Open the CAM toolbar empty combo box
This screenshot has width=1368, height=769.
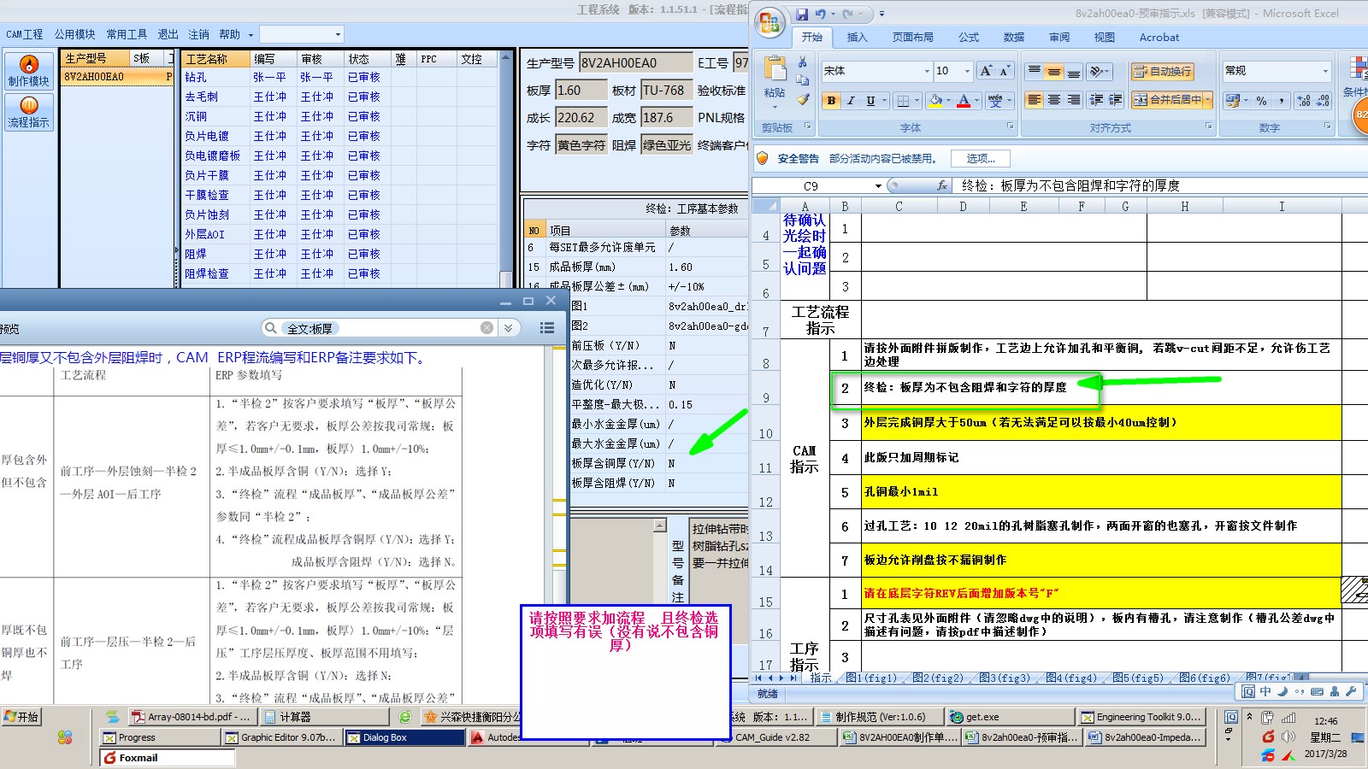click(x=301, y=34)
